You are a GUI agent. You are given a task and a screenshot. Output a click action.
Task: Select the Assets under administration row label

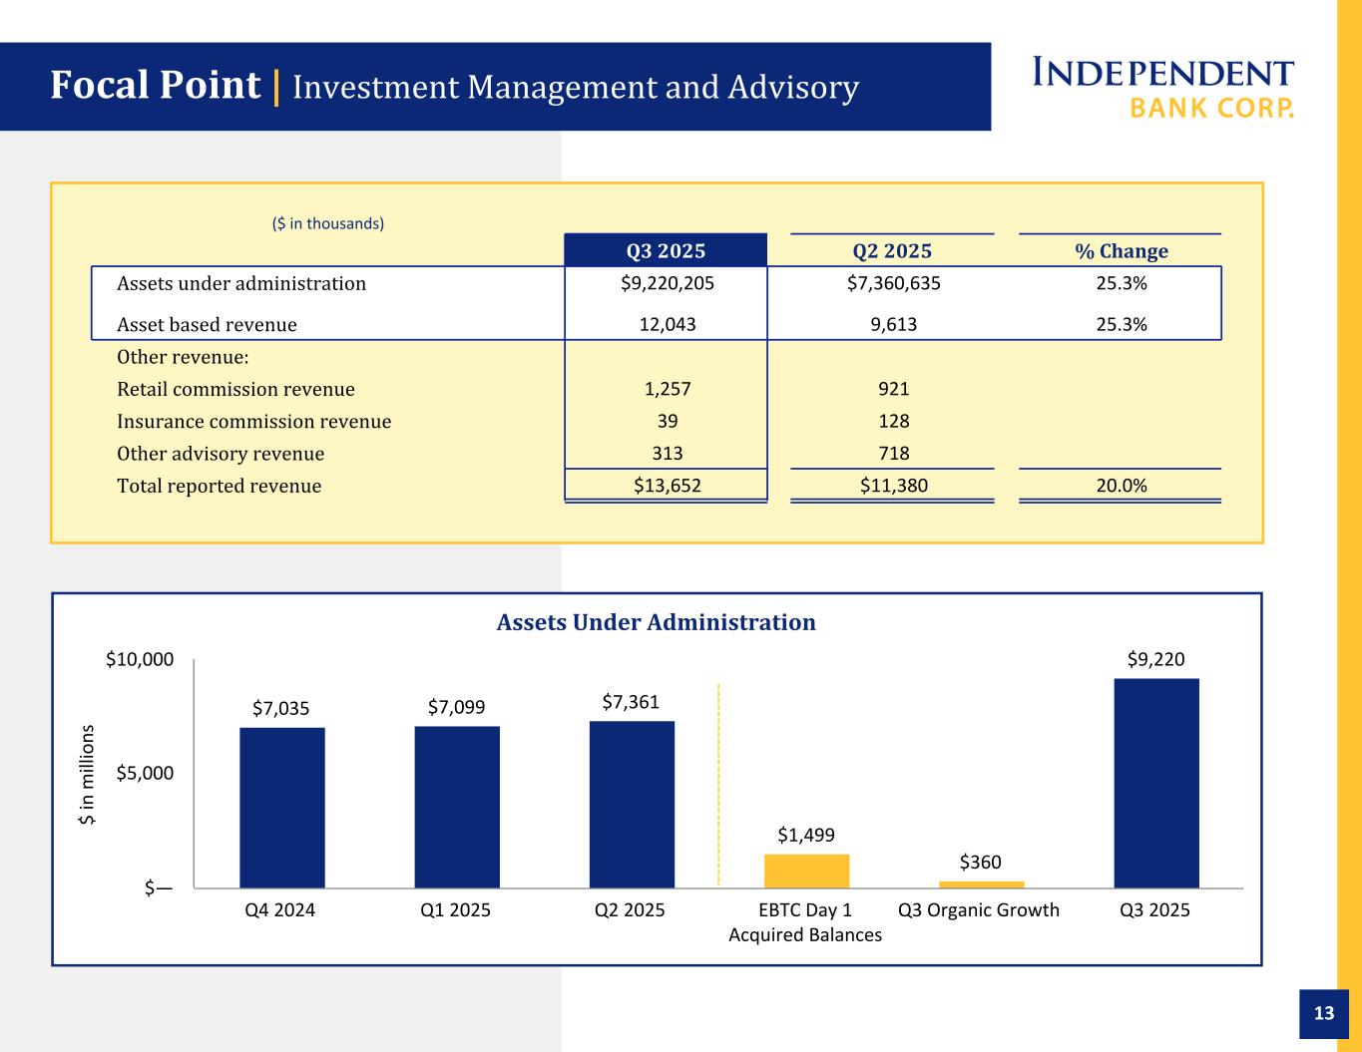coord(241,283)
